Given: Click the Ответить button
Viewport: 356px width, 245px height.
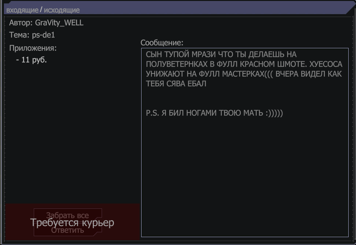Looking at the screenshot, I should (x=67, y=230).
